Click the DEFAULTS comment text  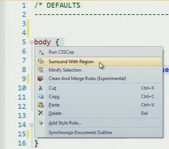tap(63, 5)
